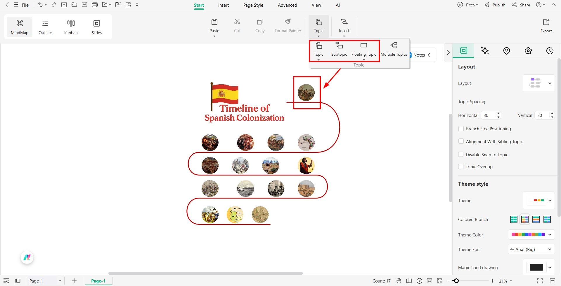Insert a Subtopic from the Topic popup

339,49
